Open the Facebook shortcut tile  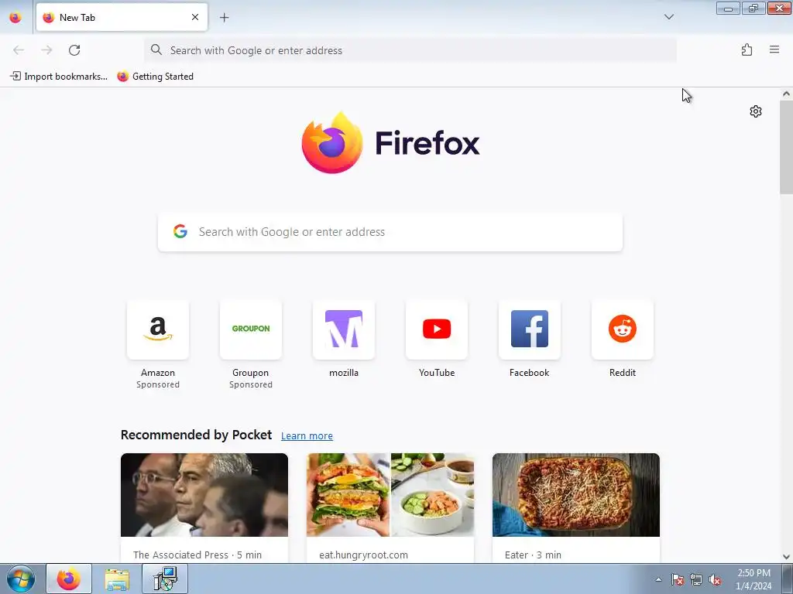coord(530,329)
